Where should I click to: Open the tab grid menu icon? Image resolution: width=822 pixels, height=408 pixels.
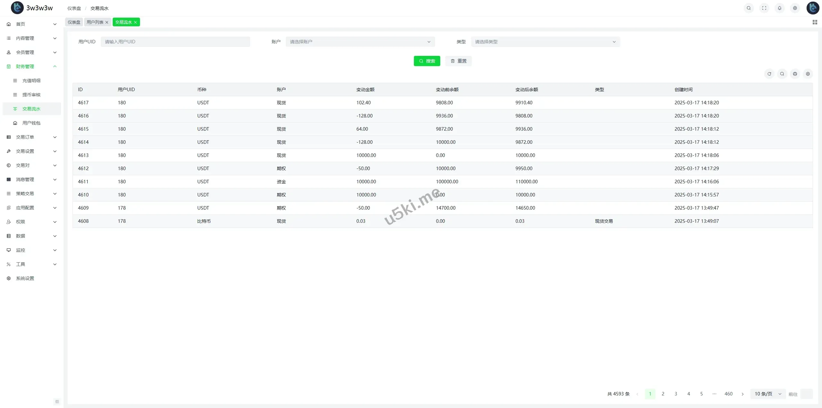click(x=815, y=22)
